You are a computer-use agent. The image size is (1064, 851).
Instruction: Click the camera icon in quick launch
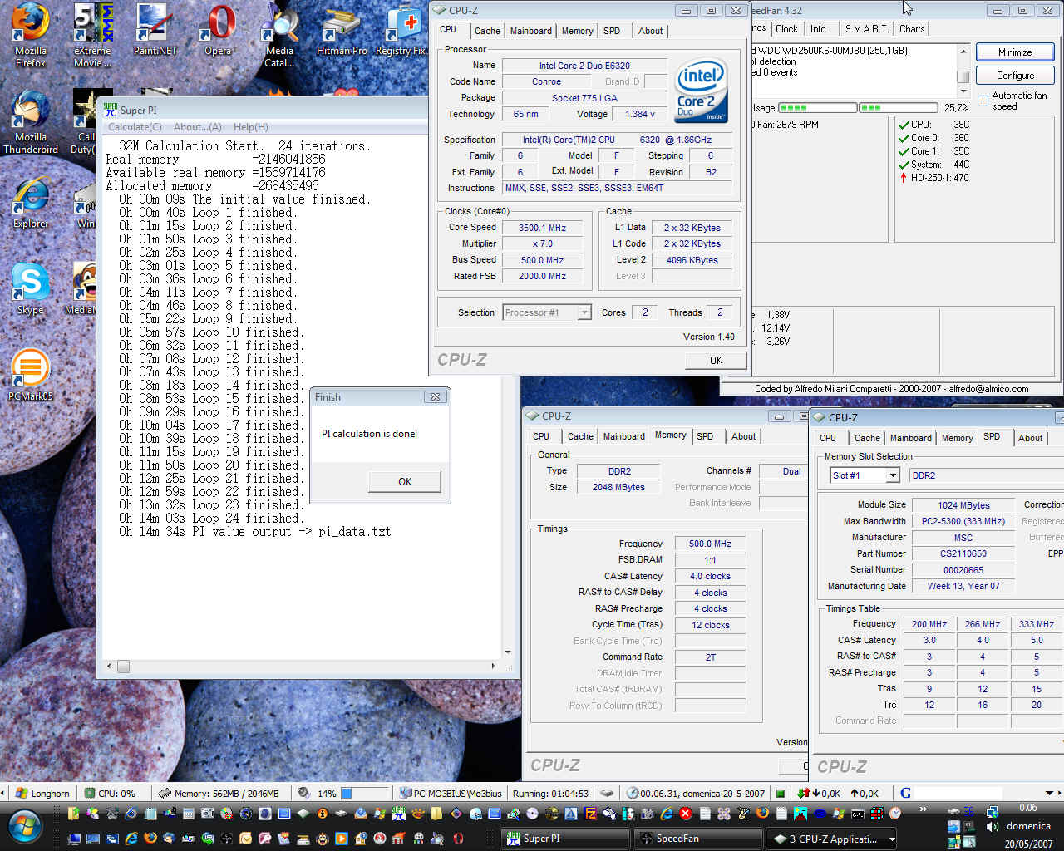207,814
